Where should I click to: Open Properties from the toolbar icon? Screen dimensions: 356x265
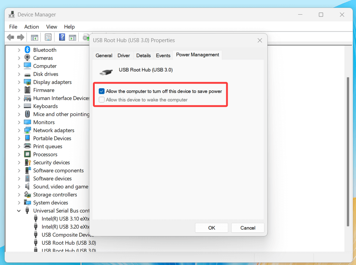(48, 37)
